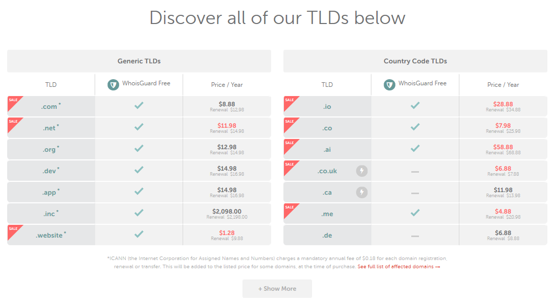
Task: Select the Generic TLDs header
Action: tap(139, 61)
